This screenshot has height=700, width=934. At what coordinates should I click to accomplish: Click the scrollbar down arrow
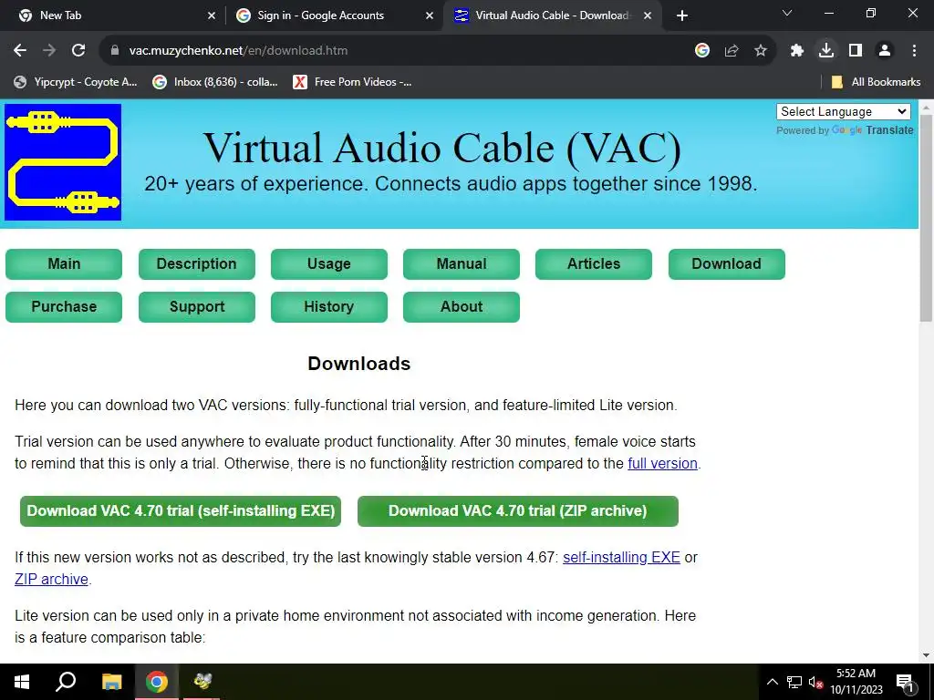click(x=926, y=655)
